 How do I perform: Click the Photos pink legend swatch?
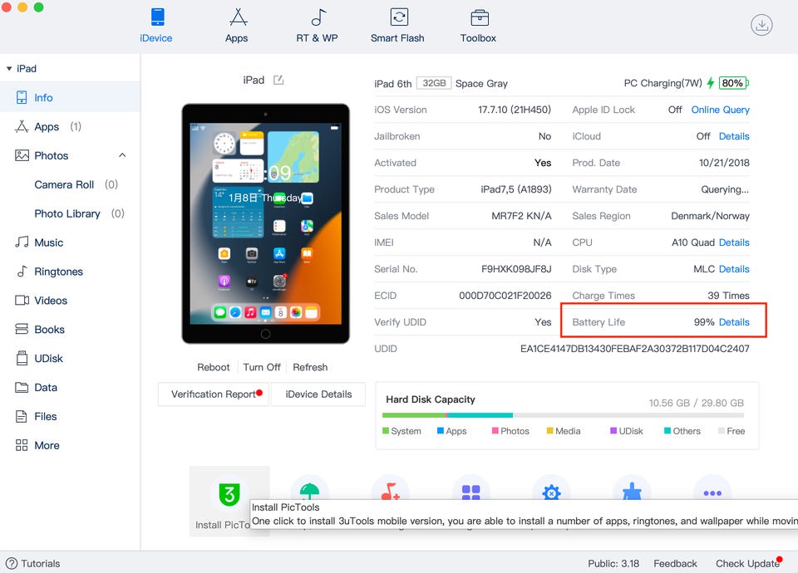[495, 431]
